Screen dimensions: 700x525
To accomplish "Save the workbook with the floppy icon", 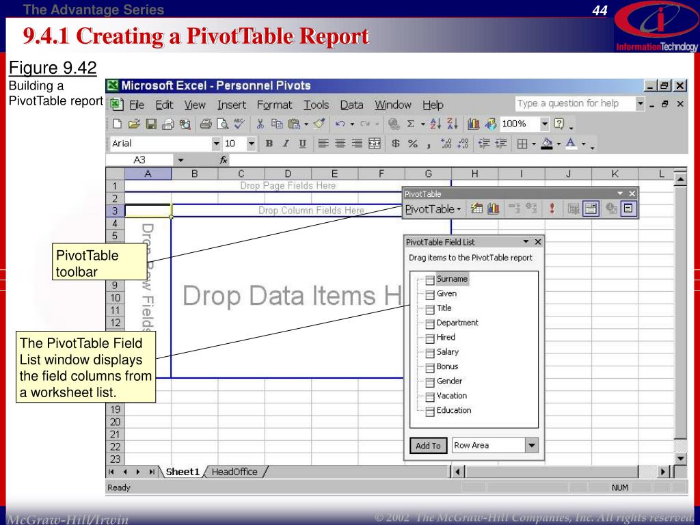I will 151,124.
